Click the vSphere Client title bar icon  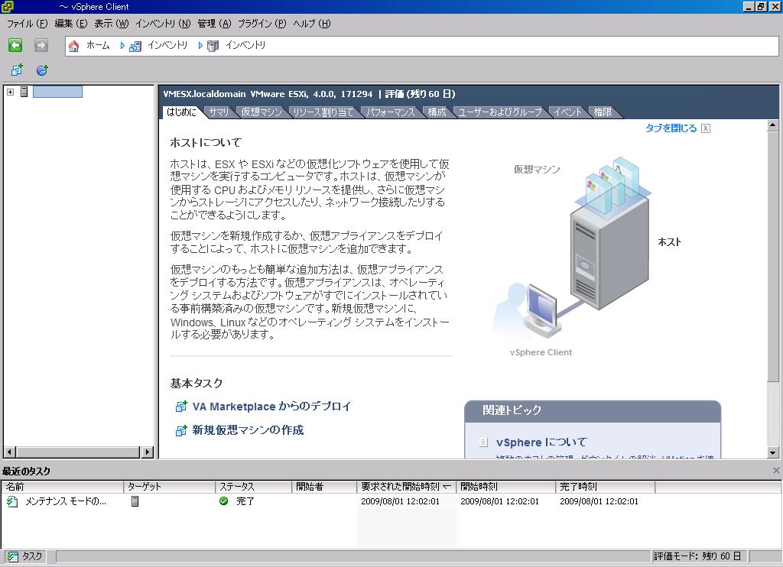[8, 6]
